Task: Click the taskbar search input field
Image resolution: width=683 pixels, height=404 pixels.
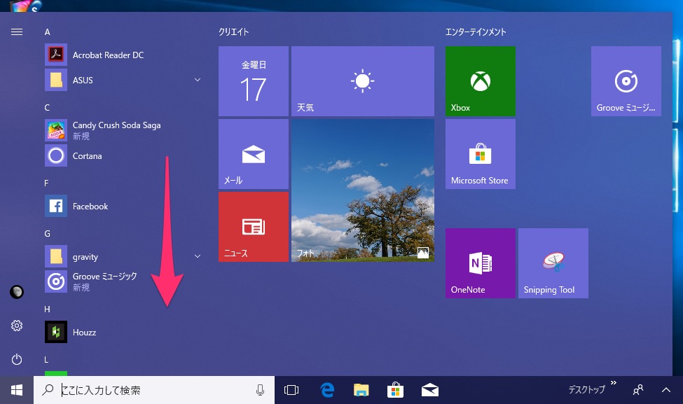Action: (154, 390)
